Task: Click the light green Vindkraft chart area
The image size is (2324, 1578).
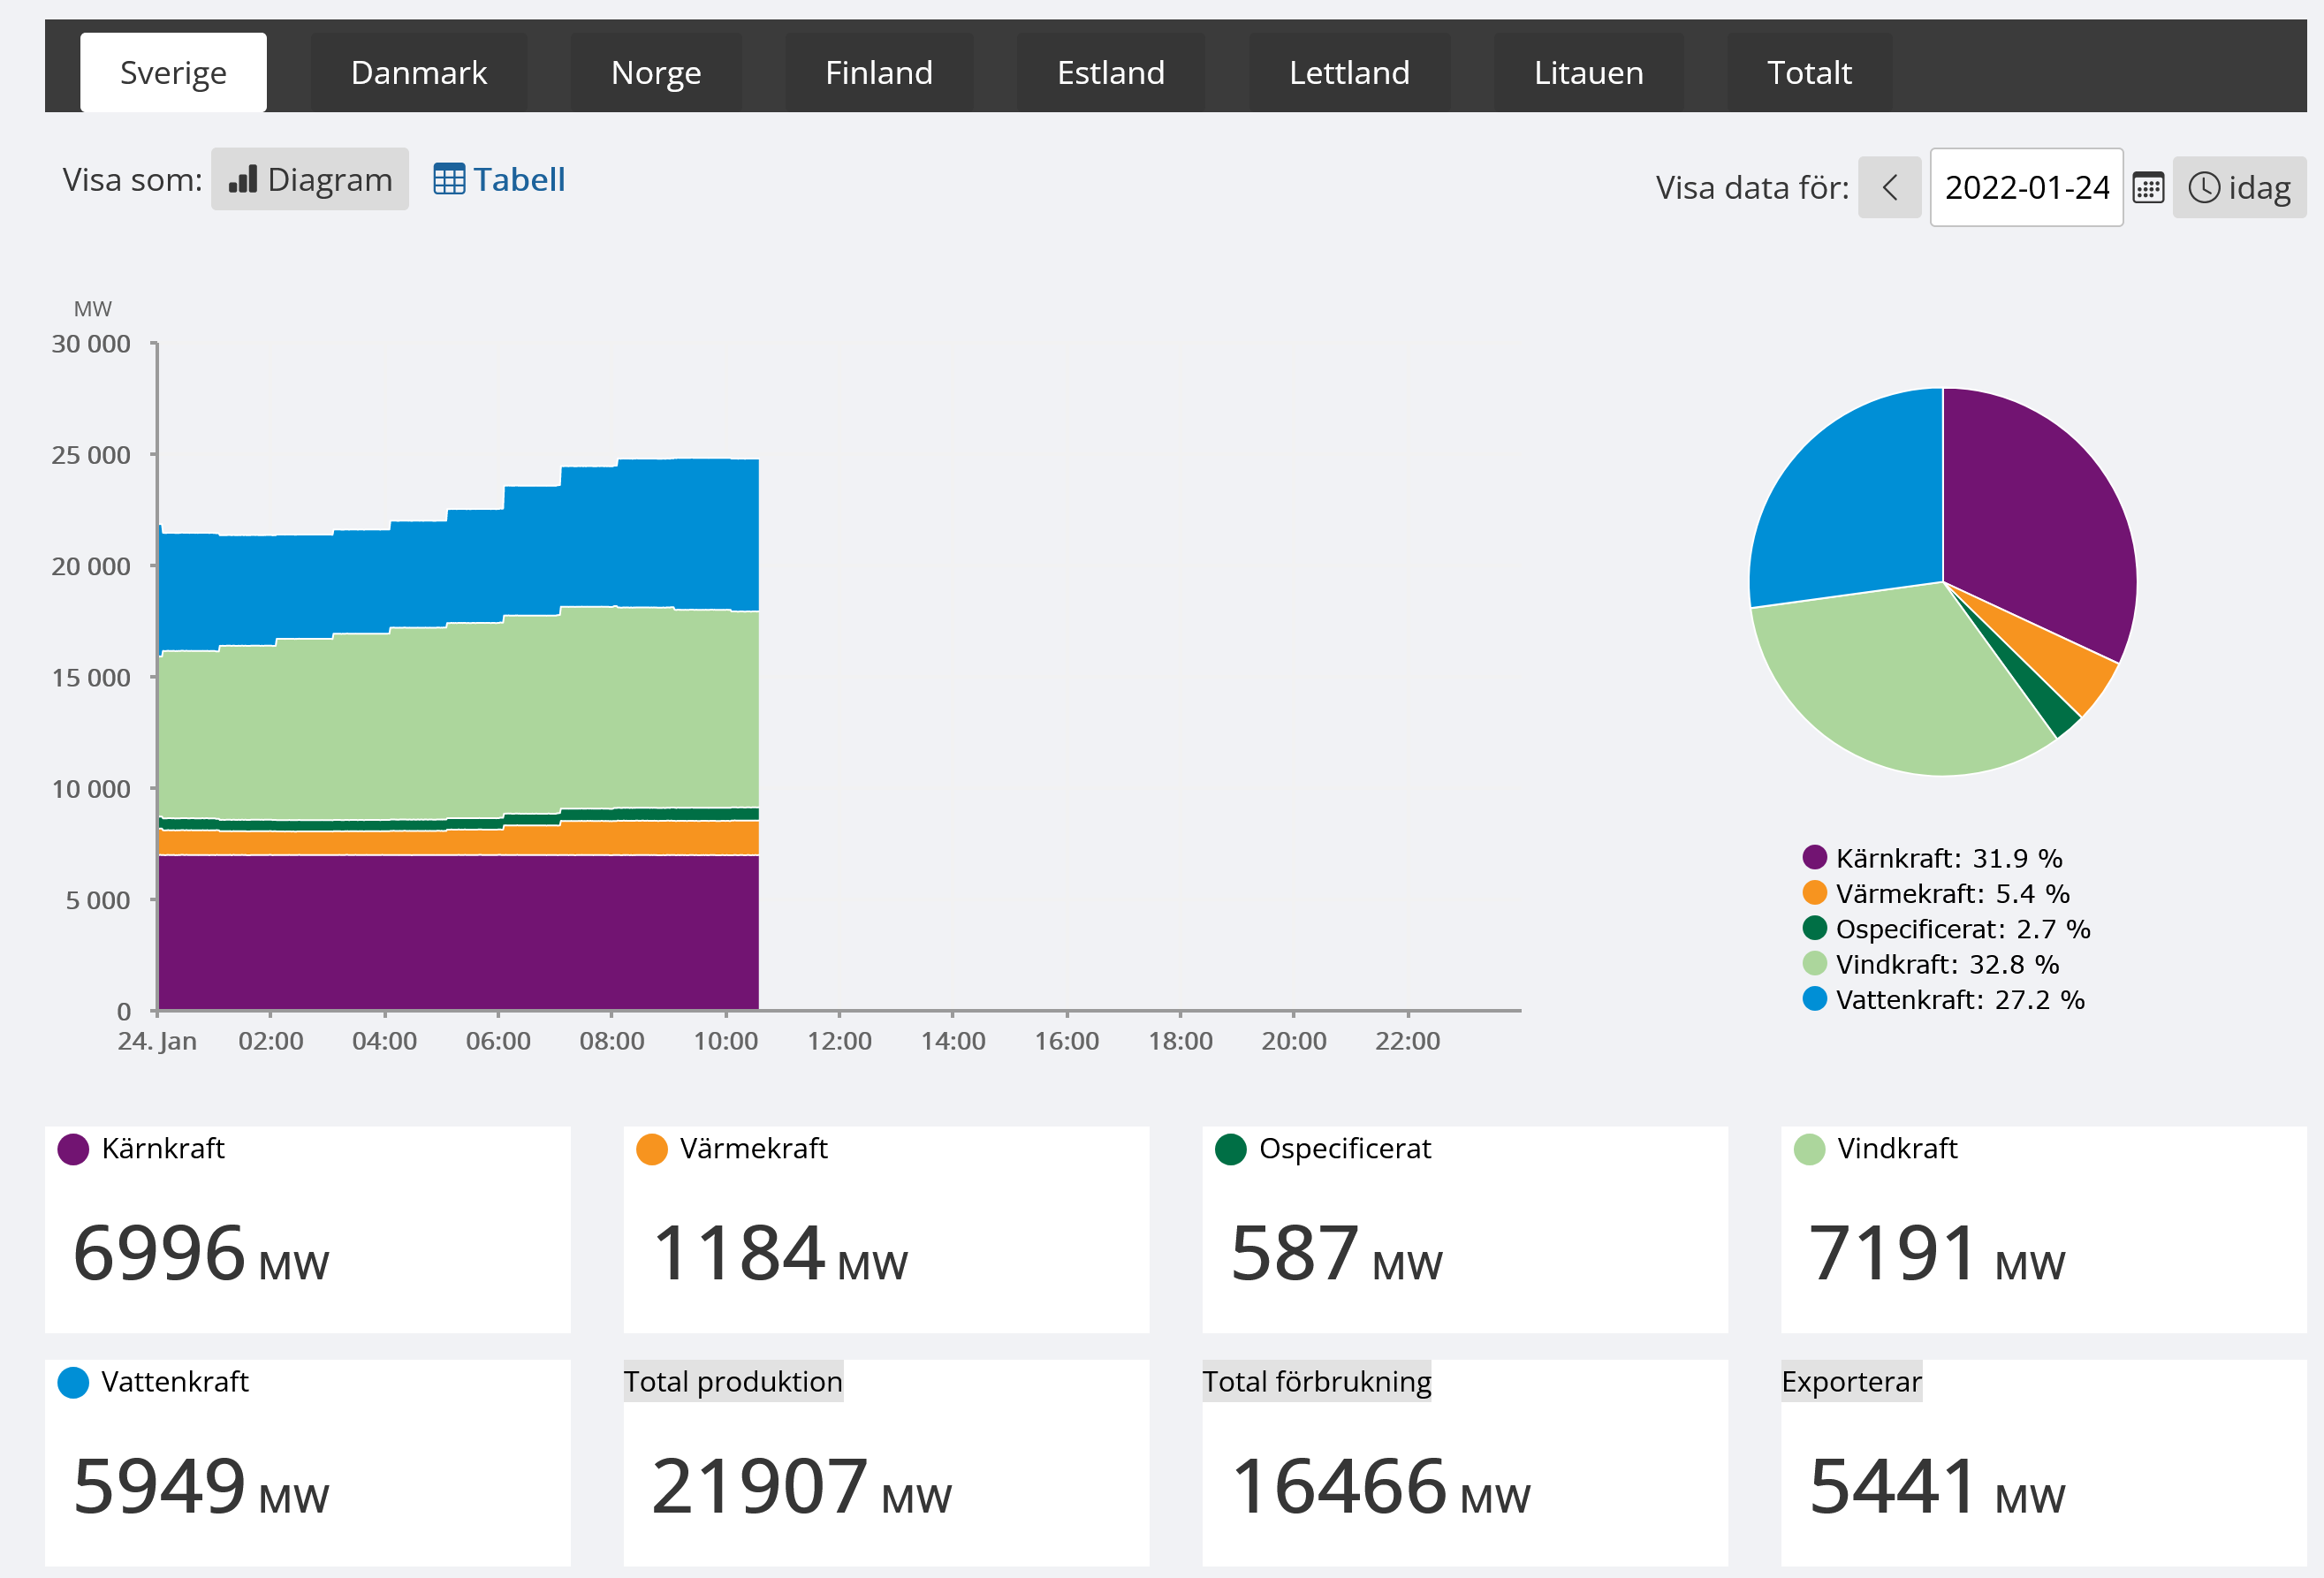Action: coord(458,720)
